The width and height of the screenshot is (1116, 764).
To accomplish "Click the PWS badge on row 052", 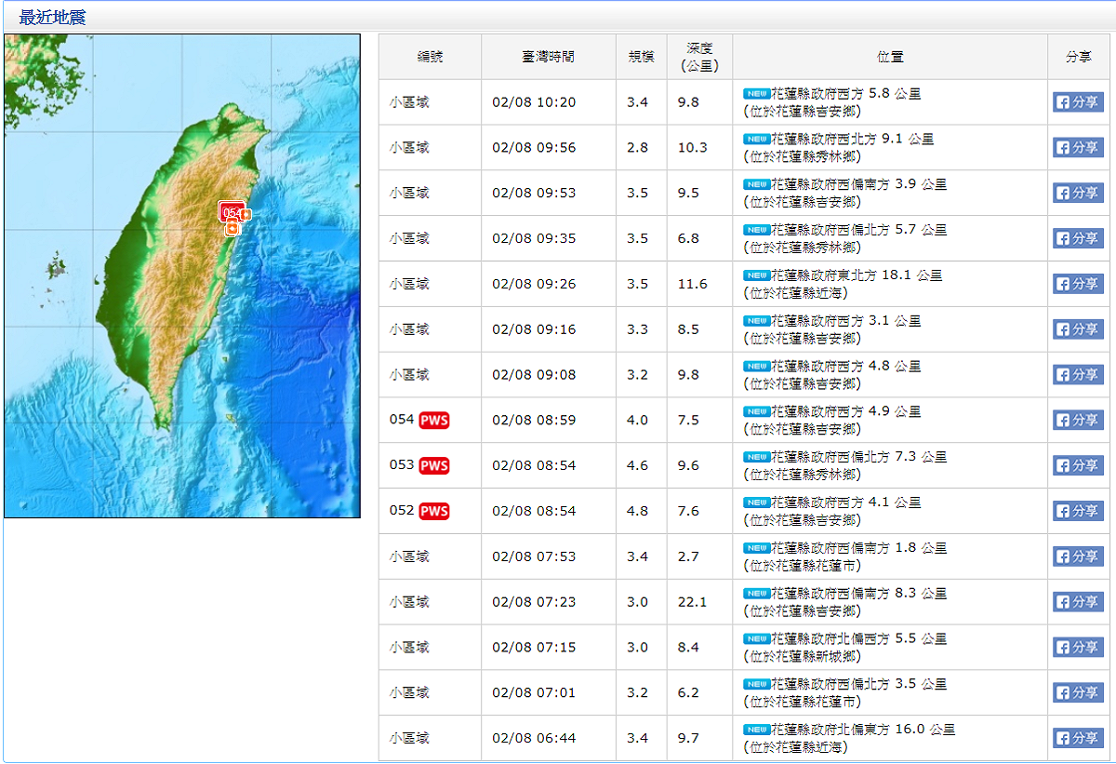I will [434, 511].
